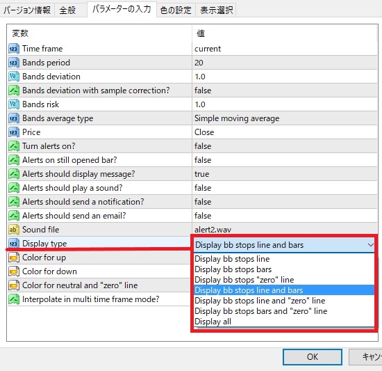Choose 'Display bb stops "zero" line' option
Screen dimensions: 382x371
[x=284, y=280]
